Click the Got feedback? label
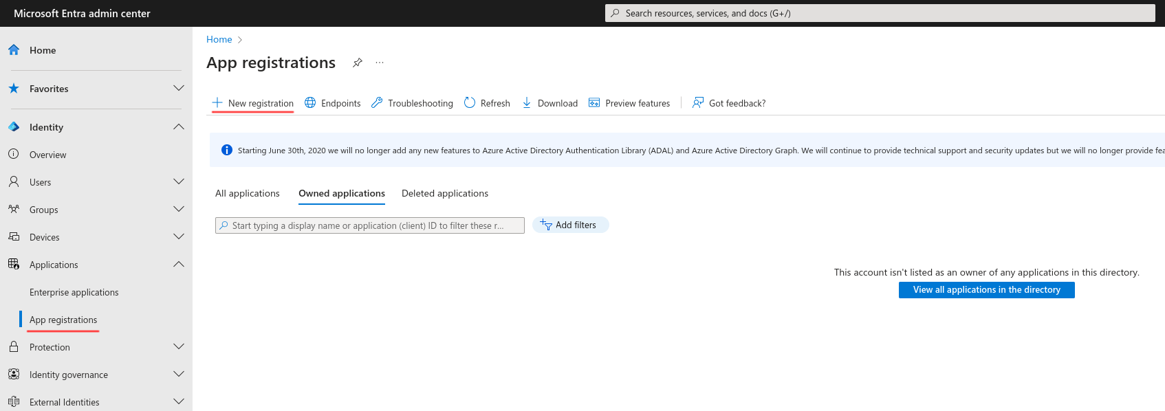 point(737,103)
